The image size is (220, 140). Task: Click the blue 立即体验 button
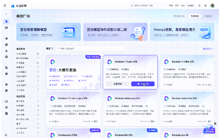tap(143, 84)
